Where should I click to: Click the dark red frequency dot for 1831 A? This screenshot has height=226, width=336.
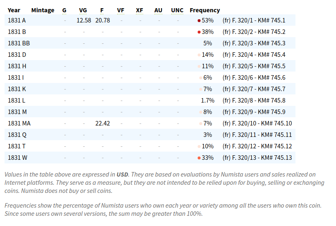pyautogui.click(x=199, y=20)
